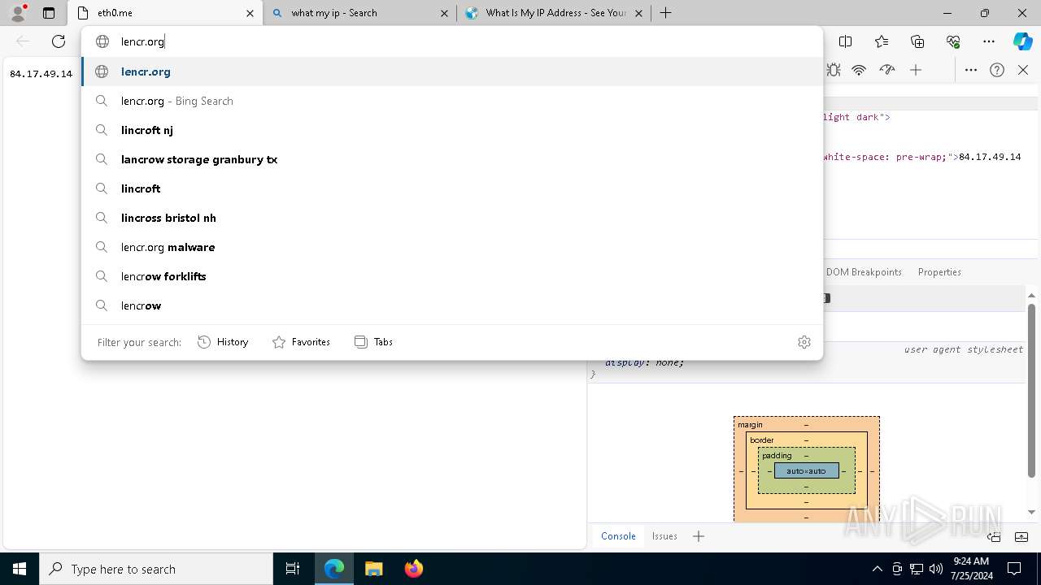Open the Copilot sidebar
This screenshot has width=1041, height=585.
(1022, 41)
